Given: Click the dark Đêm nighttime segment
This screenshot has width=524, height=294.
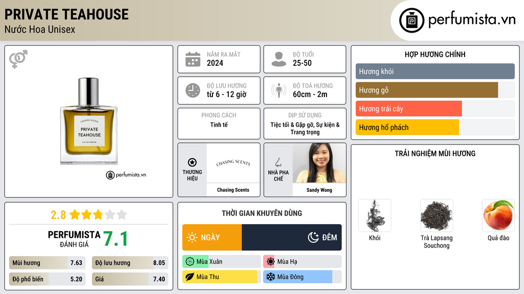Looking at the screenshot, I should click(x=292, y=237).
